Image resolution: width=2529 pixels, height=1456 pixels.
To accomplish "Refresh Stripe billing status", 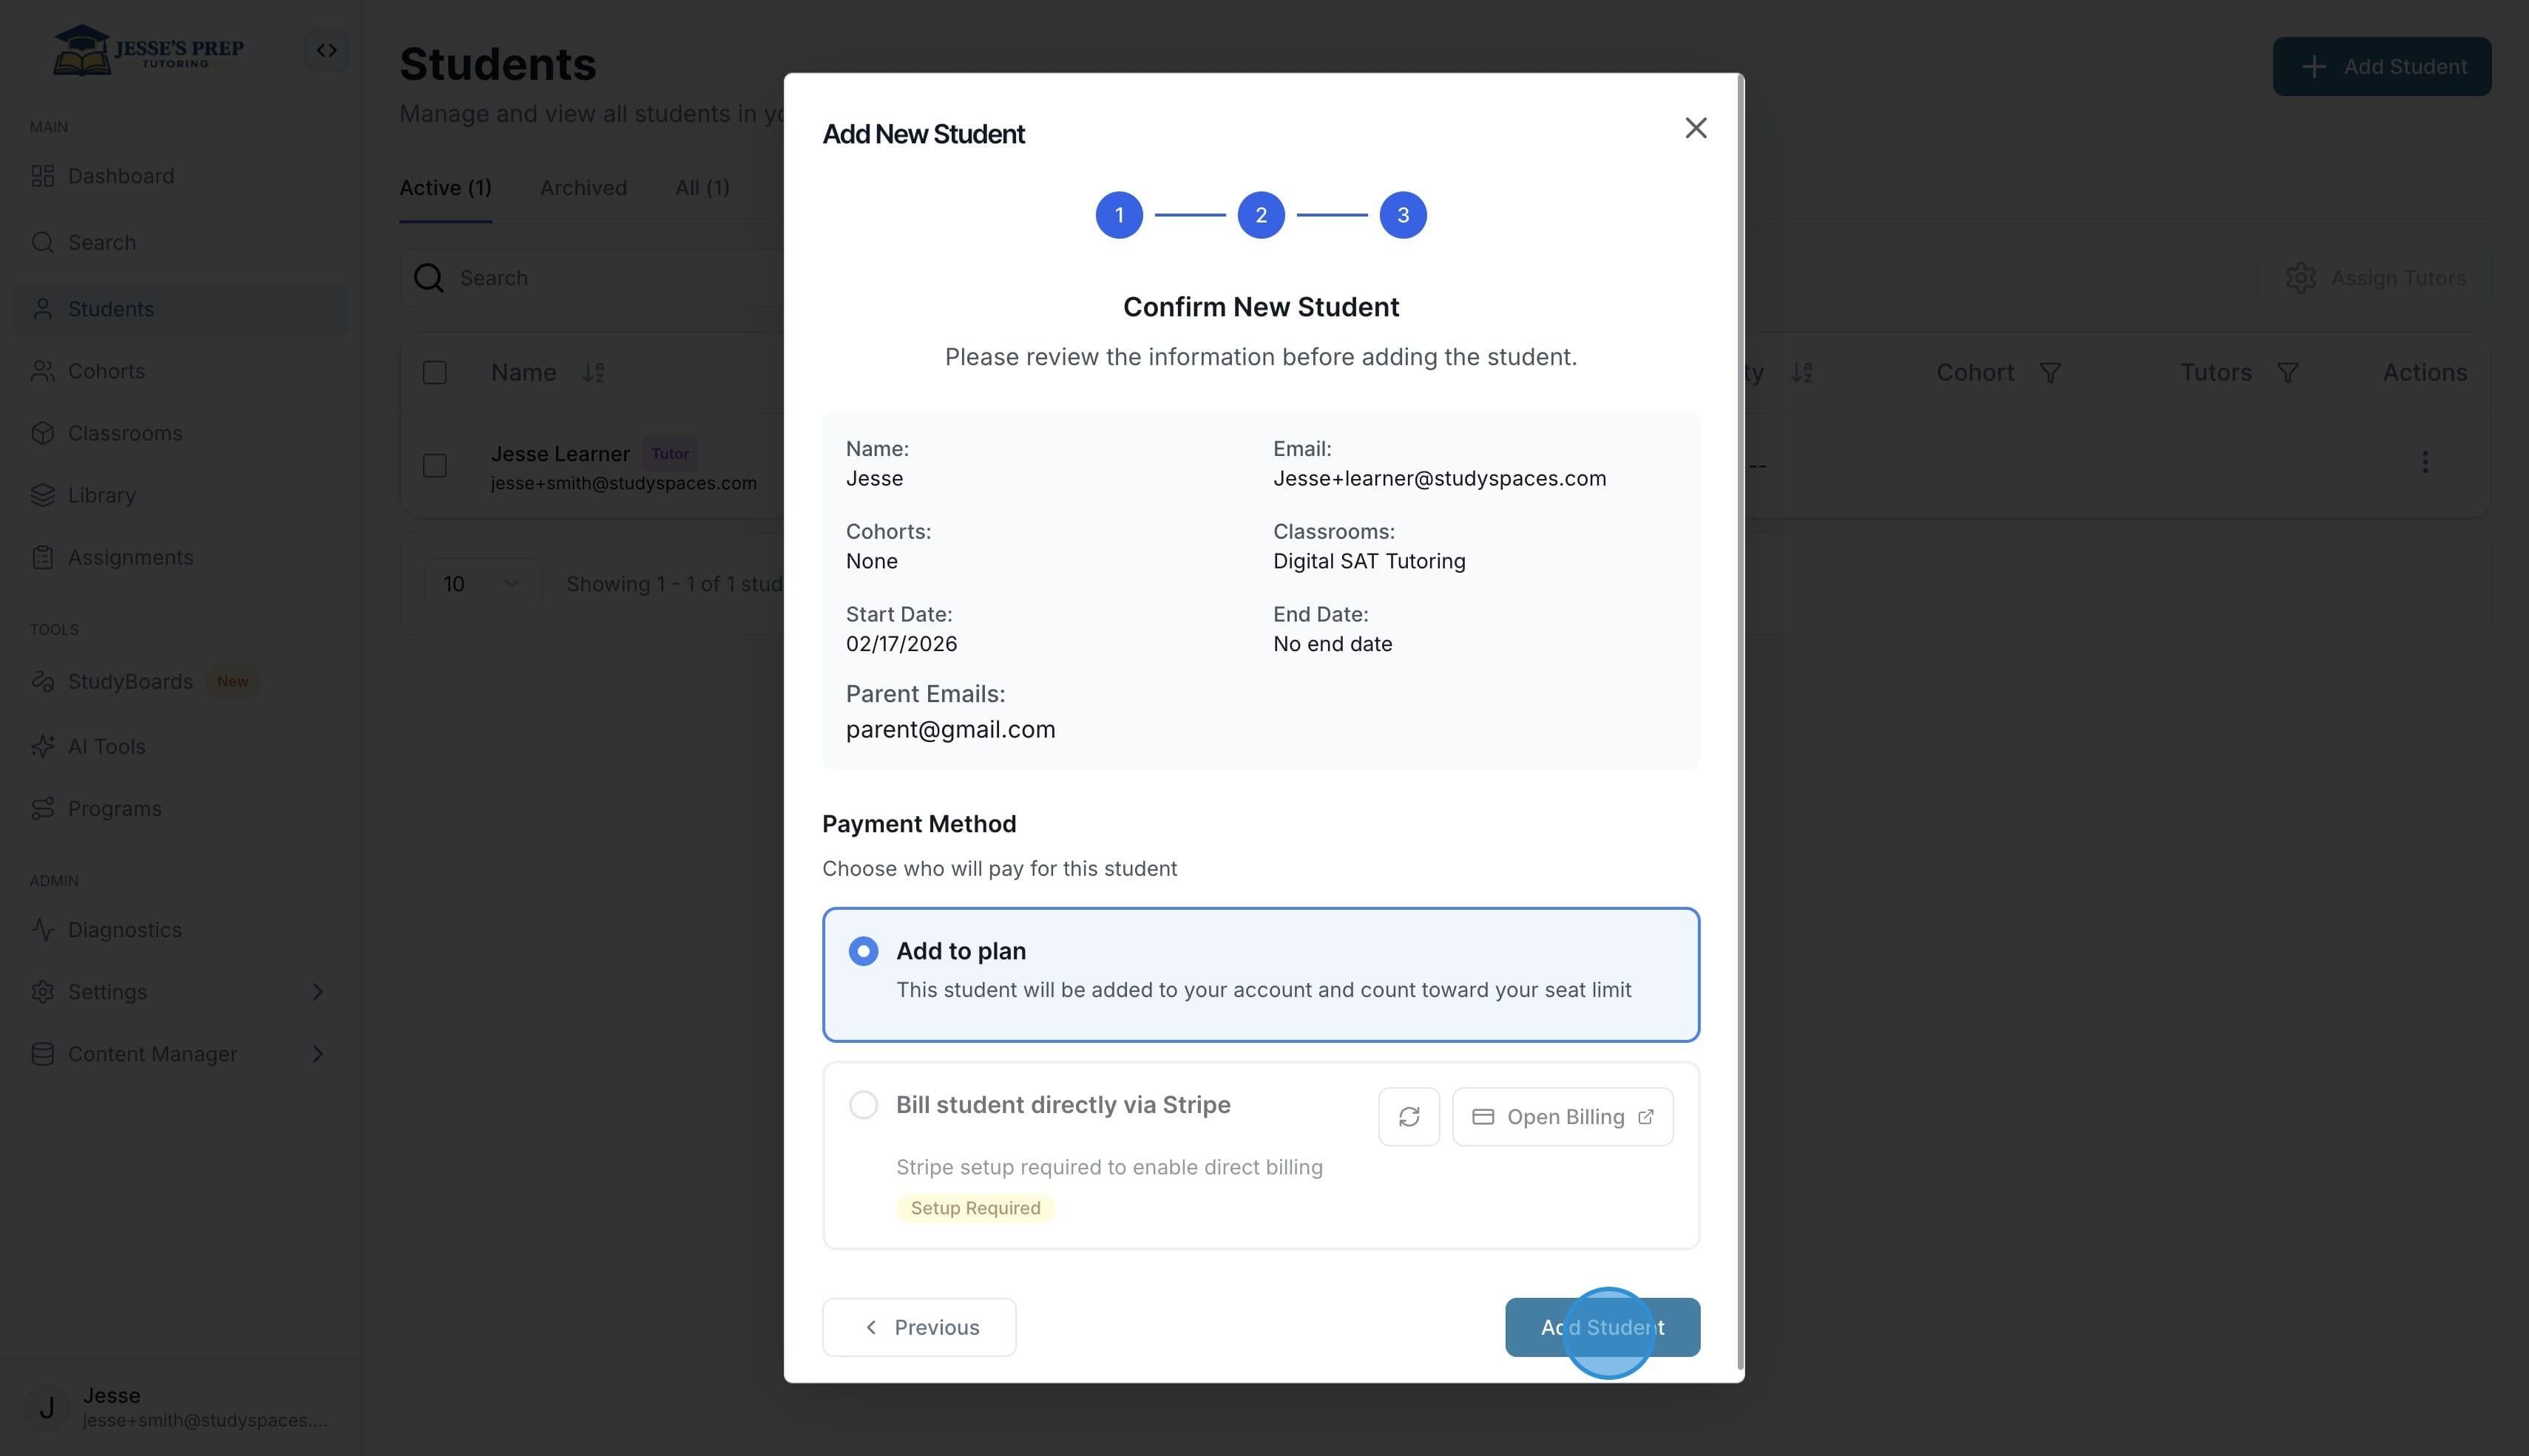I will click(1409, 1117).
